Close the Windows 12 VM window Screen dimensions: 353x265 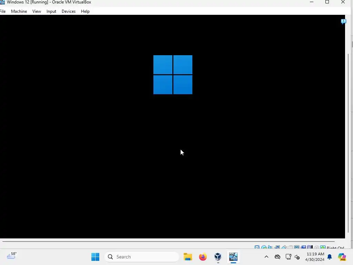tap(343, 2)
